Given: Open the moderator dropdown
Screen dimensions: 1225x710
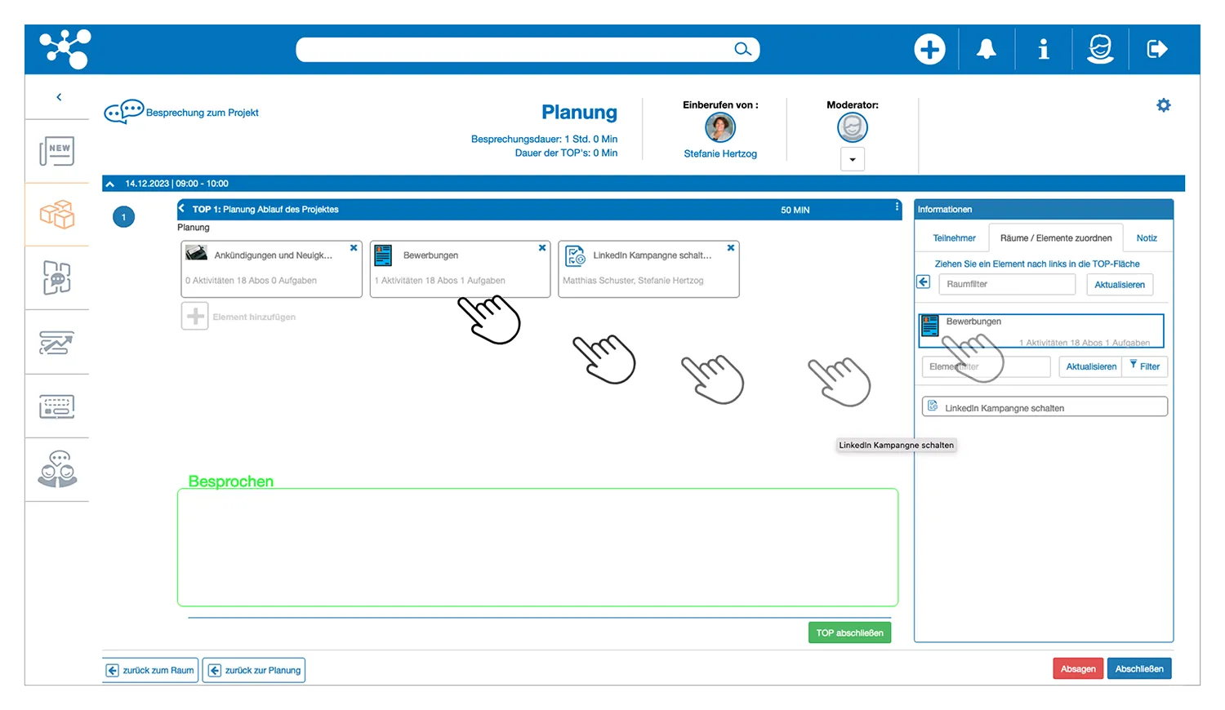Looking at the screenshot, I should click(x=853, y=159).
